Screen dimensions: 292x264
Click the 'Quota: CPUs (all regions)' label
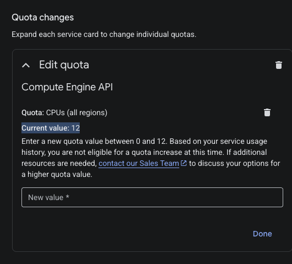64,112
